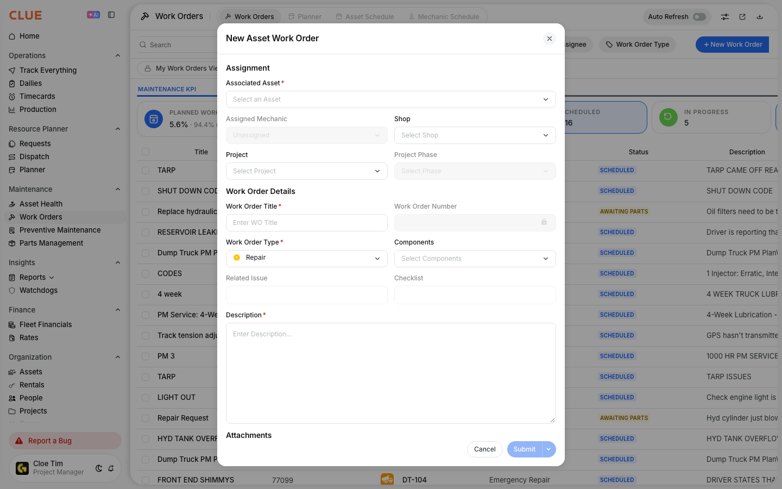Click the New Work Order button
Image resolution: width=782 pixels, height=489 pixels.
tap(733, 45)
